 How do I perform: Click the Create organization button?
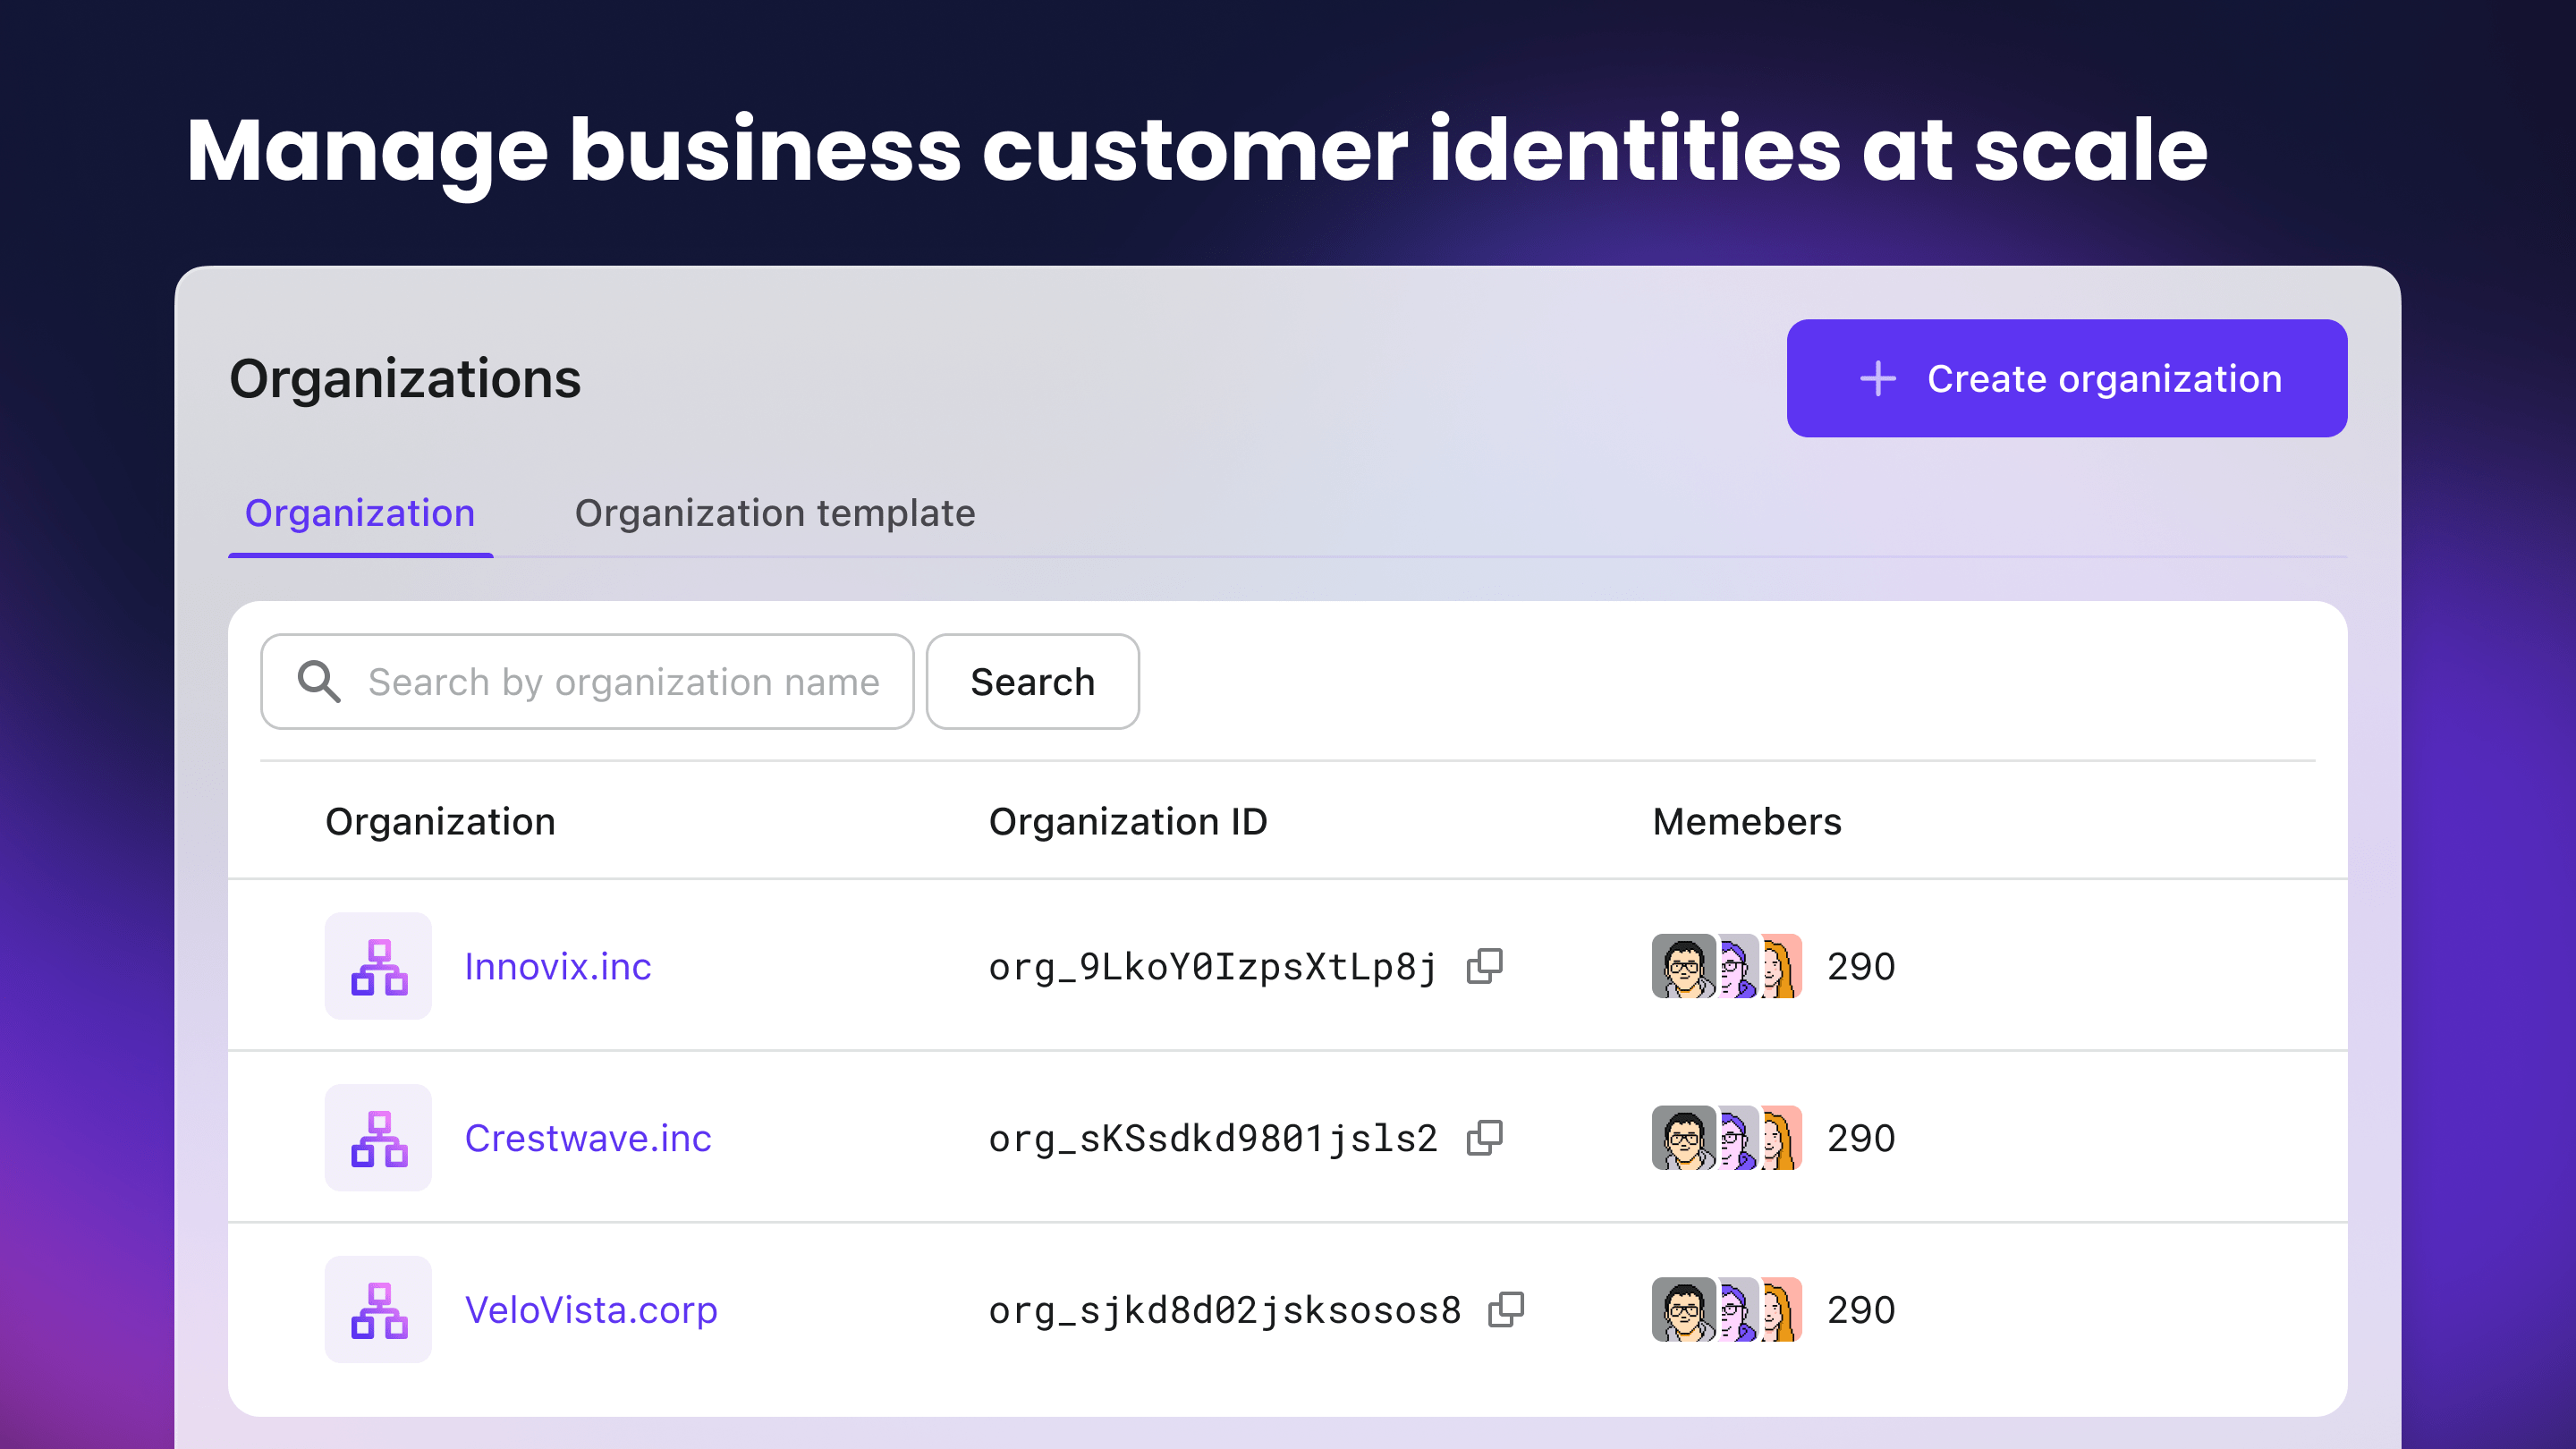coord(2066,379)
